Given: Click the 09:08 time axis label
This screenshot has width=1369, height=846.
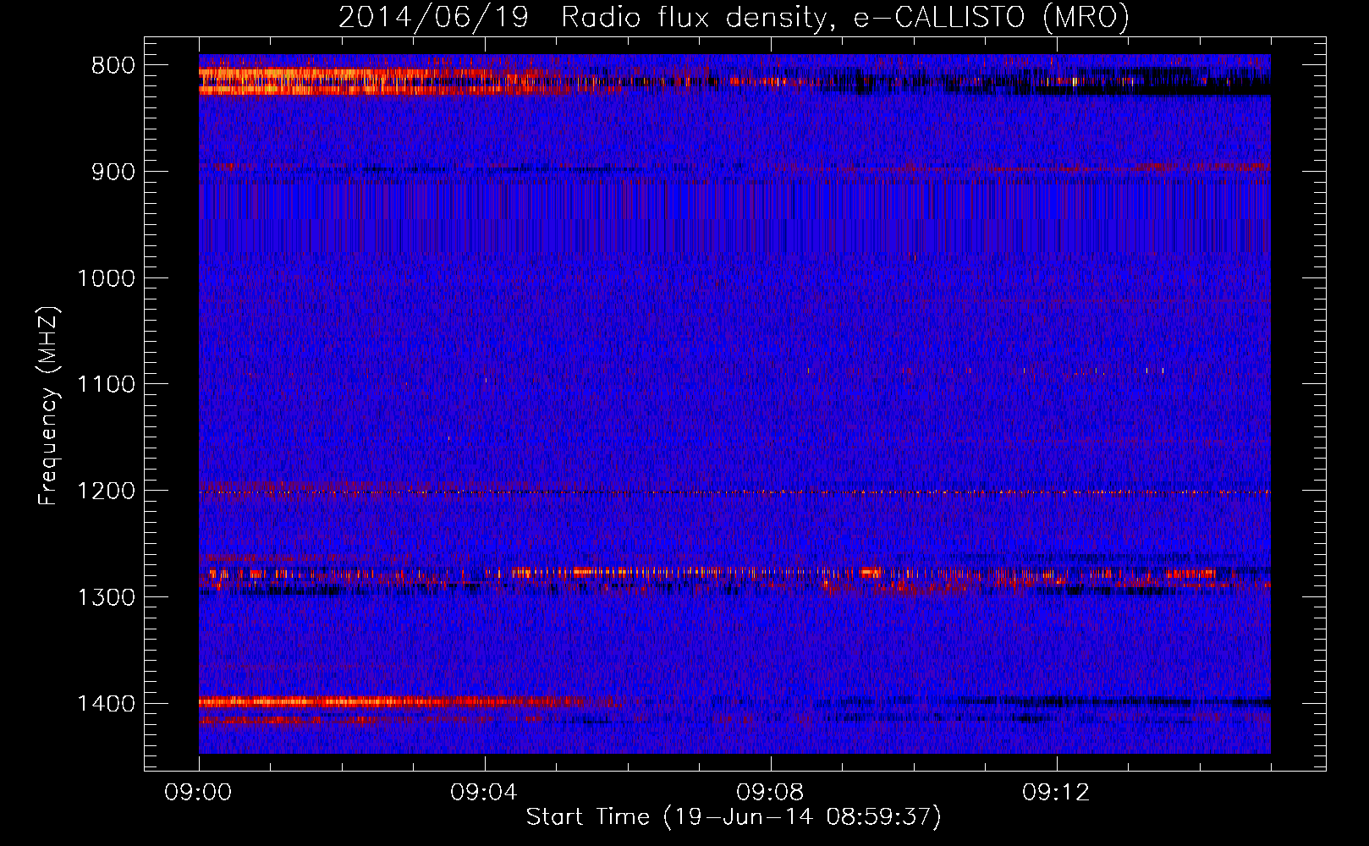Looking at the screenshot, I should (771, 793).
